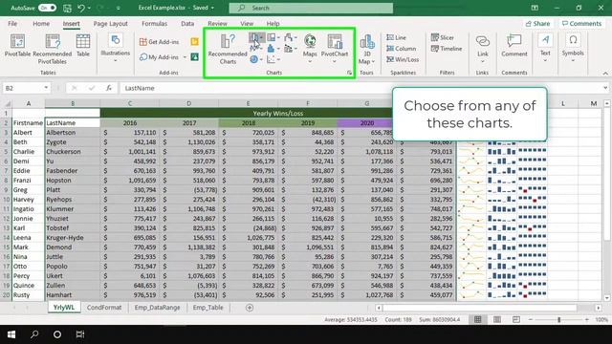The image size is (612, 344).
Task: Insert a hierarchy treemap chart
Action: (x=273, y=37)
